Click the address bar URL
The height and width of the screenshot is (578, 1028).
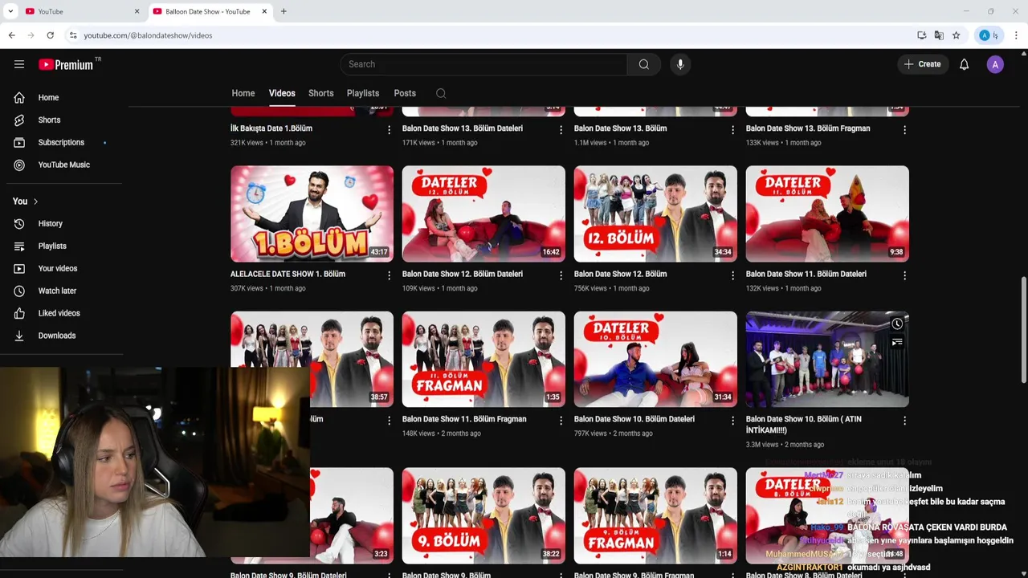pos(148,35)
